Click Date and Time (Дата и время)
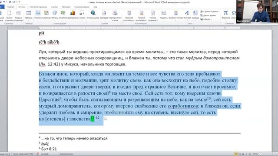 tap(208, 16)
